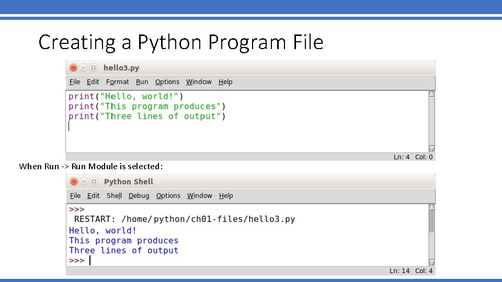Open Help menu in hello3.py window
The image size is (502, 282).
click(225, 82)
